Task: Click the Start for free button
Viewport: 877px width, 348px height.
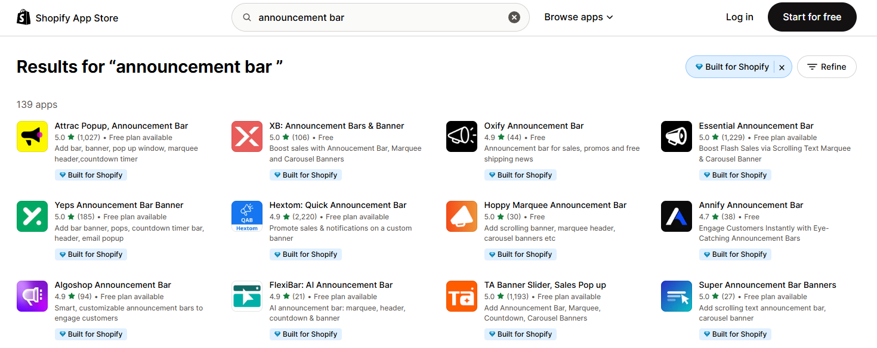Action: (x=812, y=17)
